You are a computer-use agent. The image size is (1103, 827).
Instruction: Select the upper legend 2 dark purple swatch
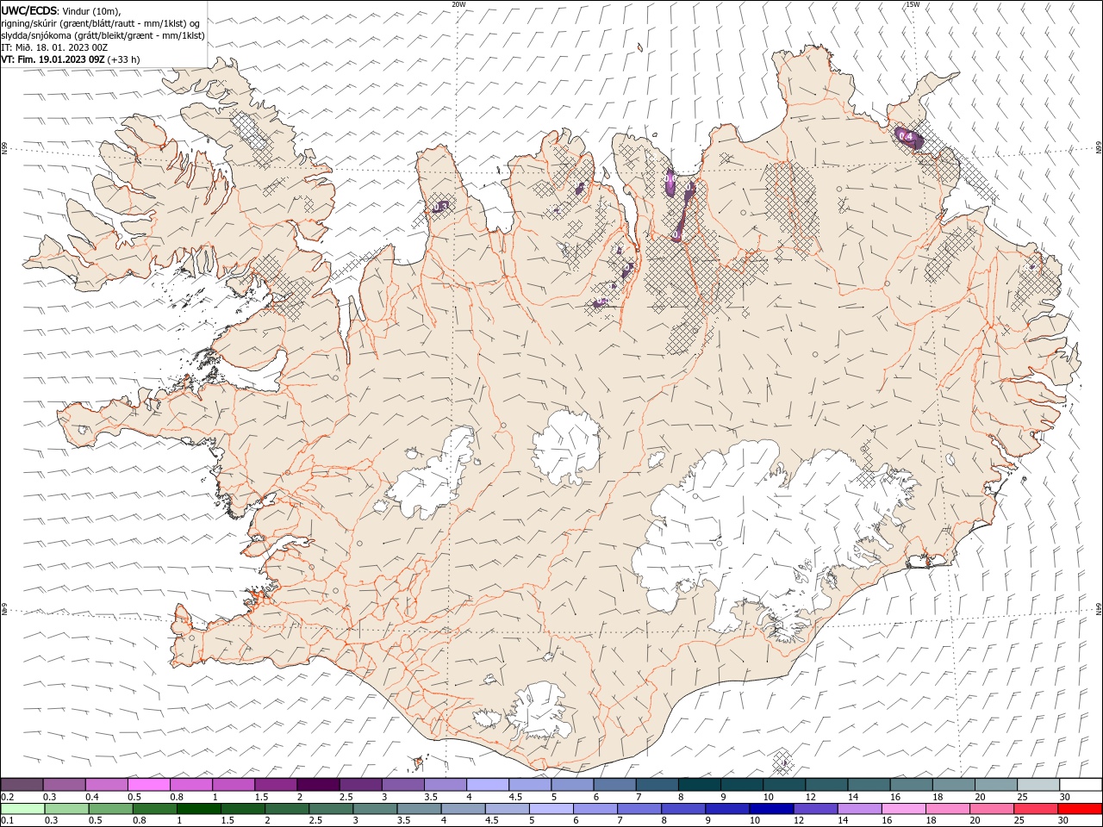pyautogui.click(x=318, y=785)
